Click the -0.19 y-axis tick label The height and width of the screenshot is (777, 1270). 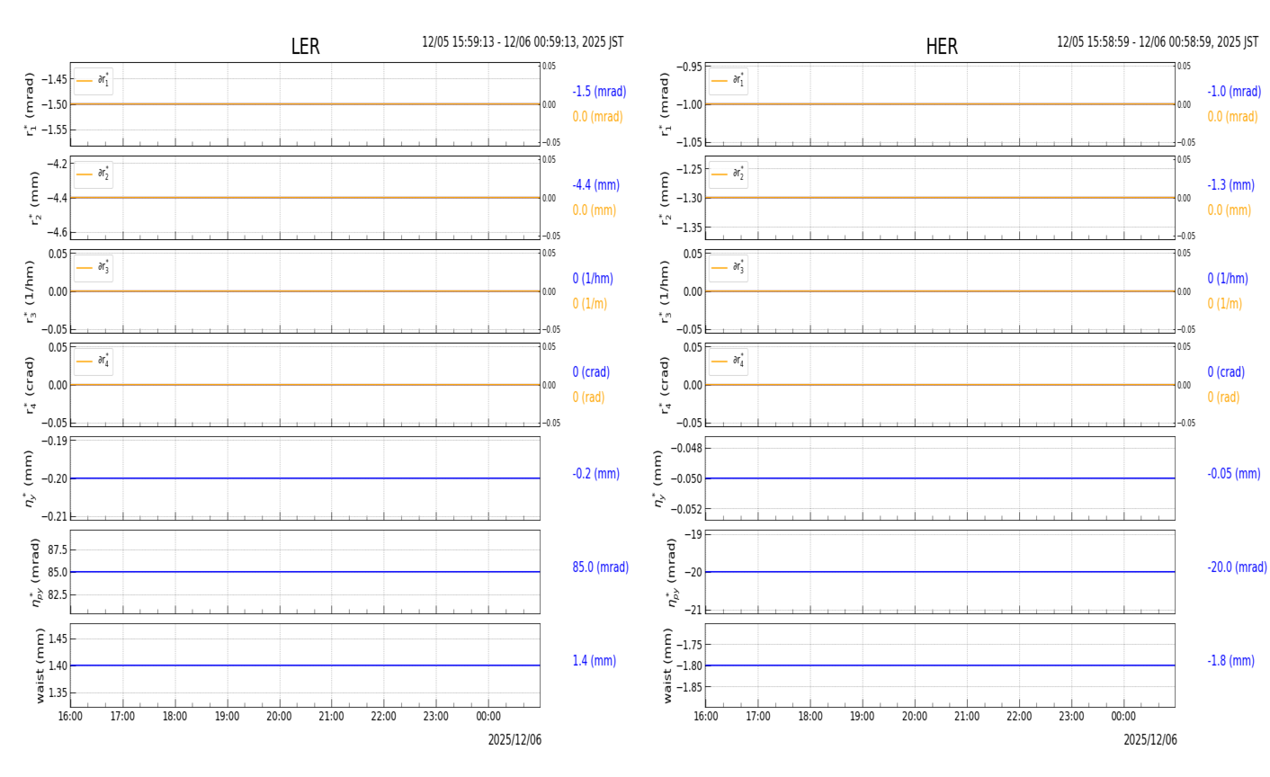(54, 441)
